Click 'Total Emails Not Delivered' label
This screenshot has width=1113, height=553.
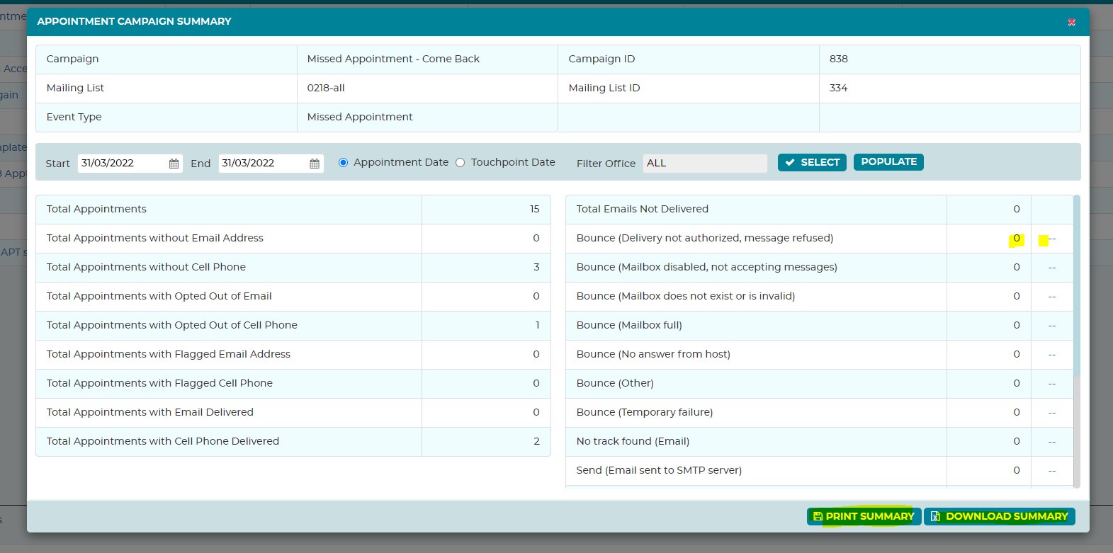642,209
